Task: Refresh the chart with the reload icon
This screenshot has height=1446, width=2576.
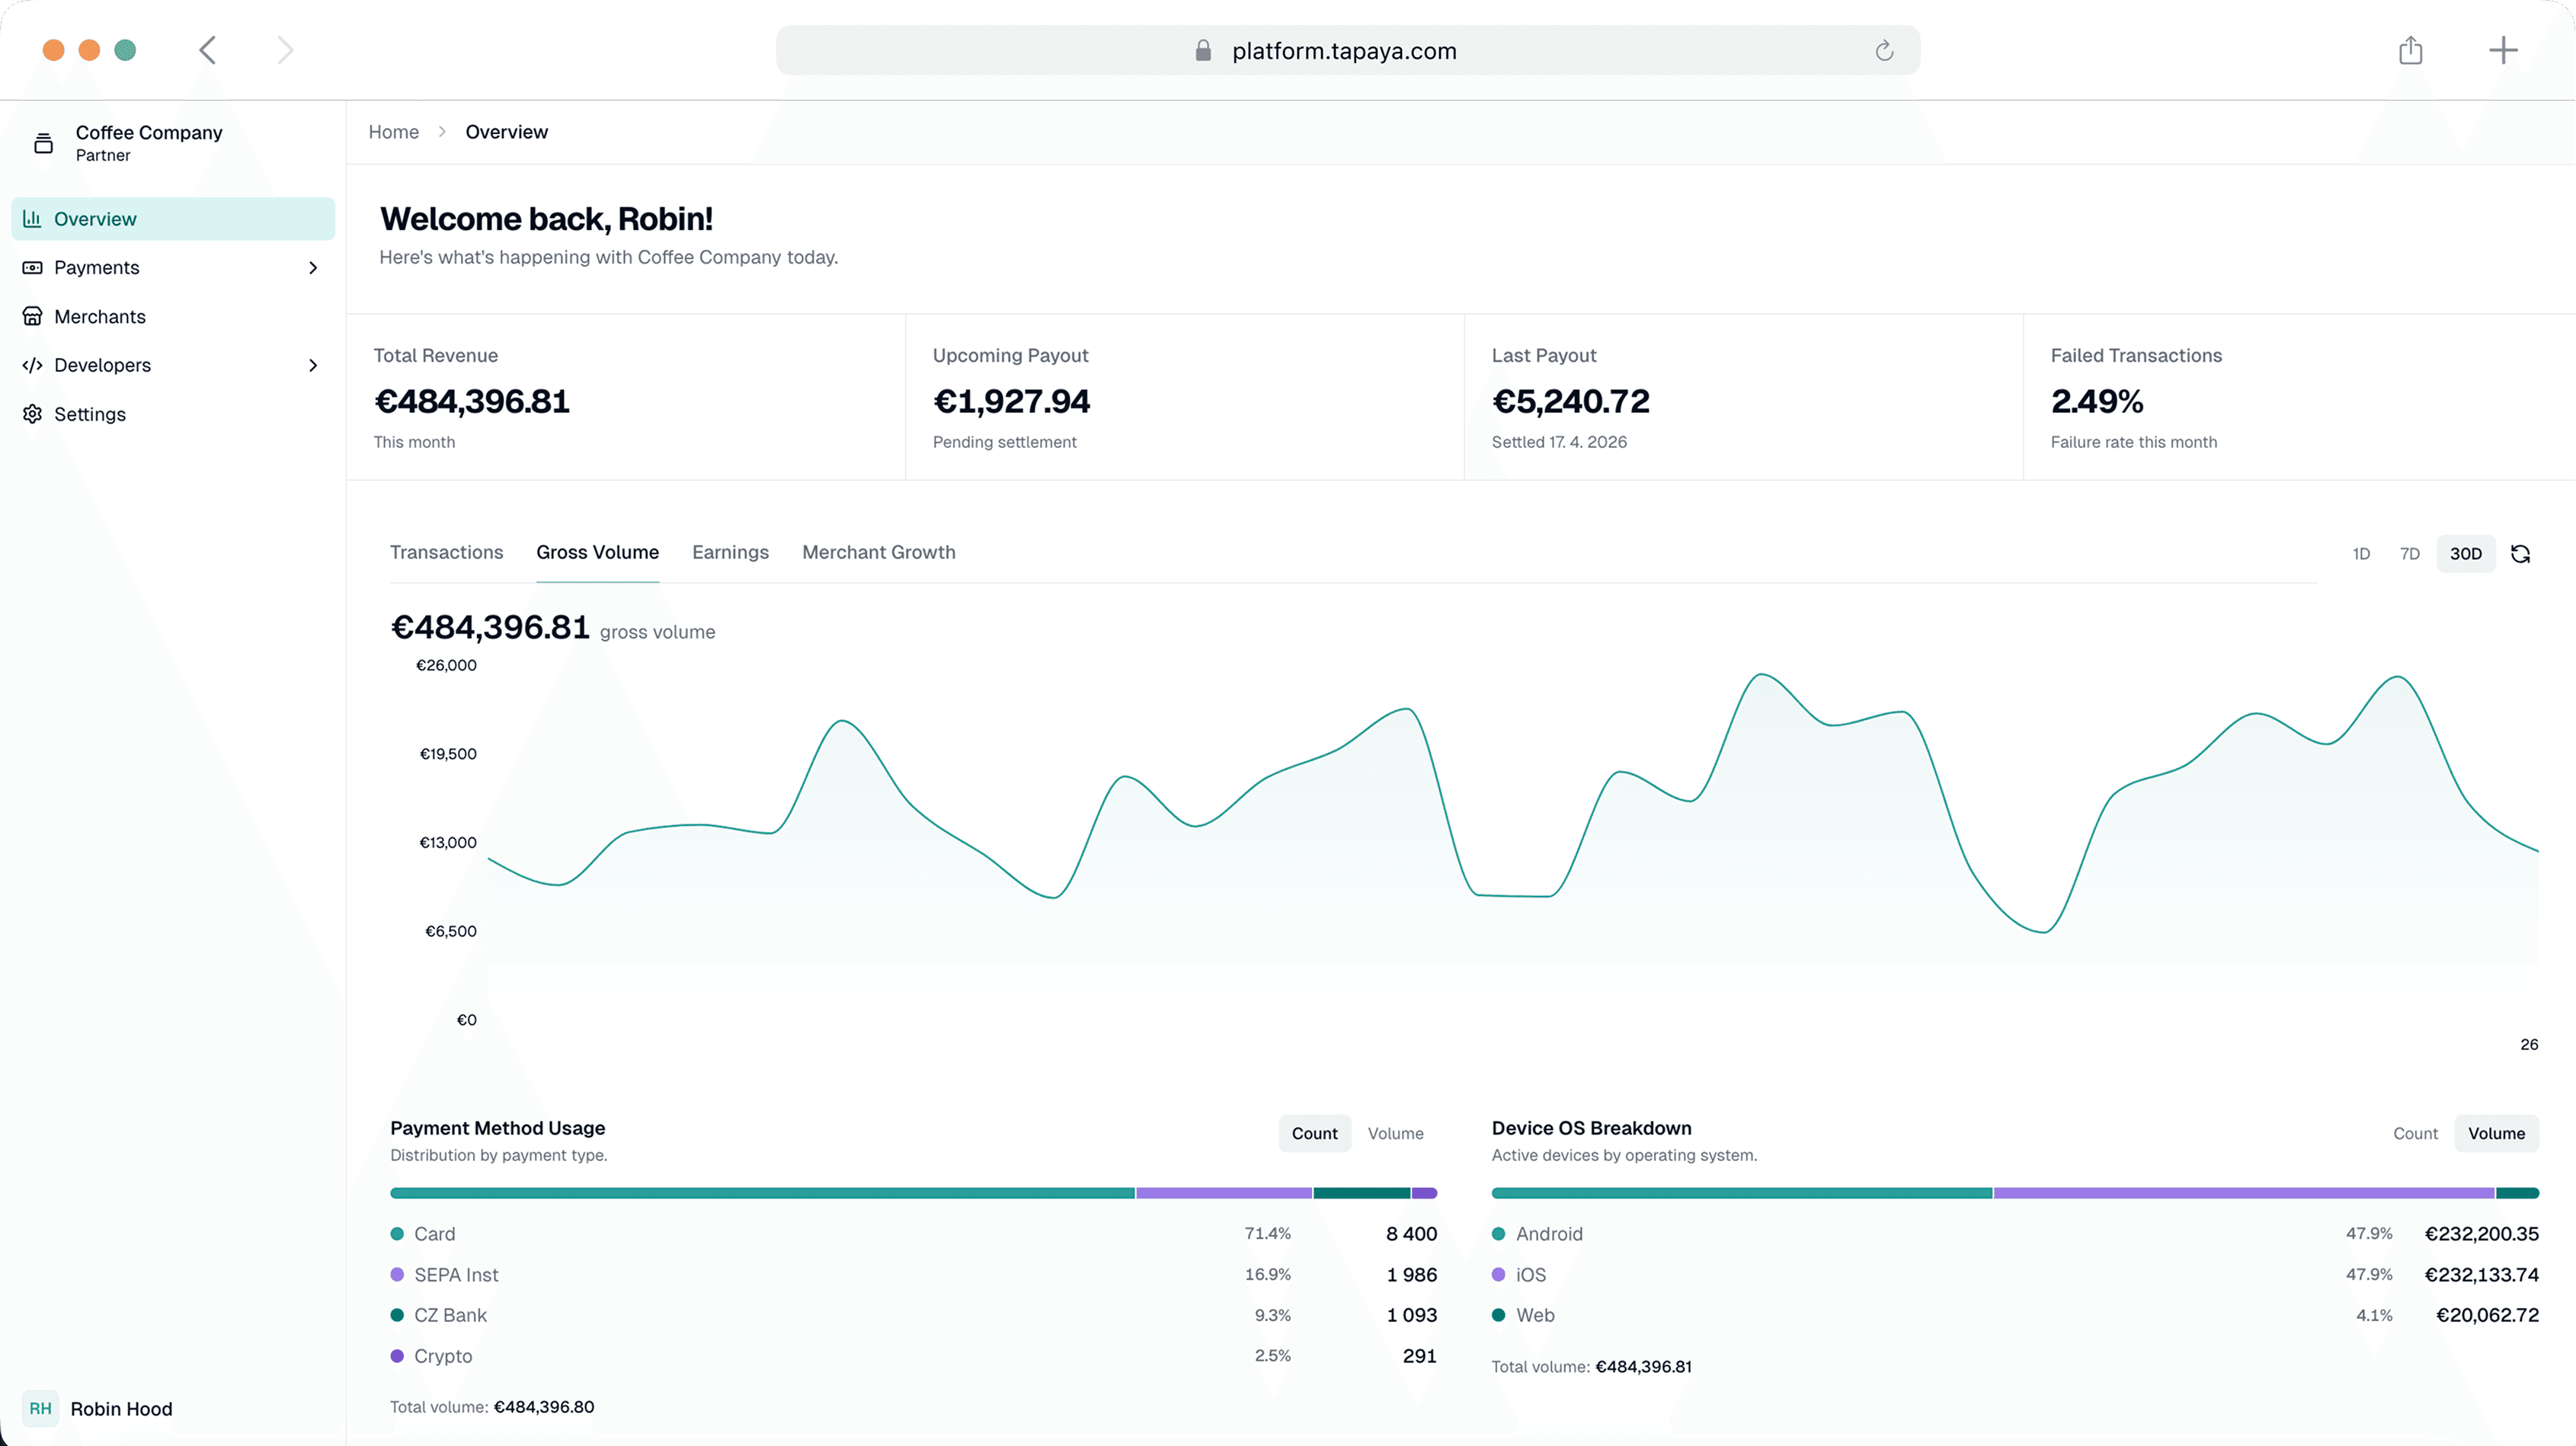Action: [x=2522, y=553]
